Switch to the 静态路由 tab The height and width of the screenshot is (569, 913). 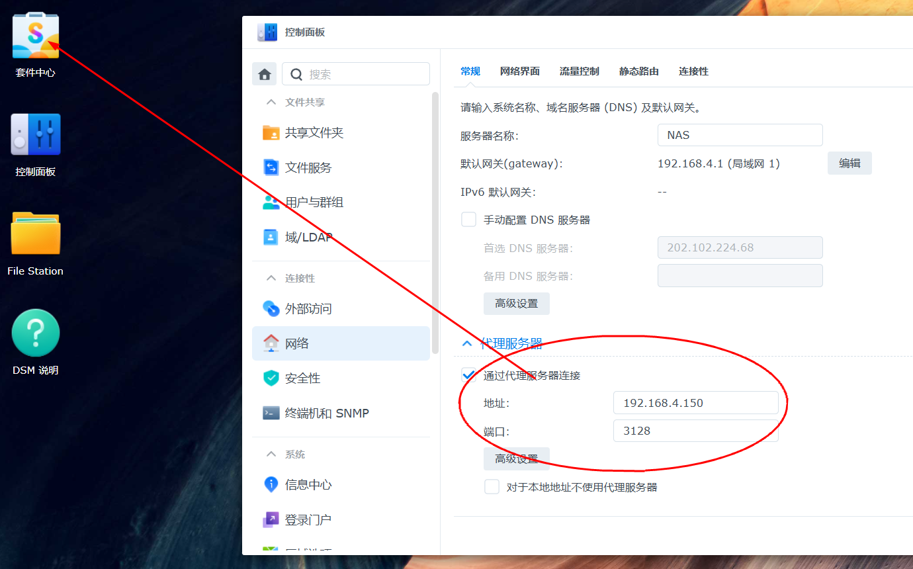pos(639,71)
